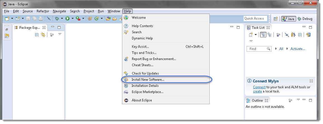Click the green Run play icon

coord(67,18)
